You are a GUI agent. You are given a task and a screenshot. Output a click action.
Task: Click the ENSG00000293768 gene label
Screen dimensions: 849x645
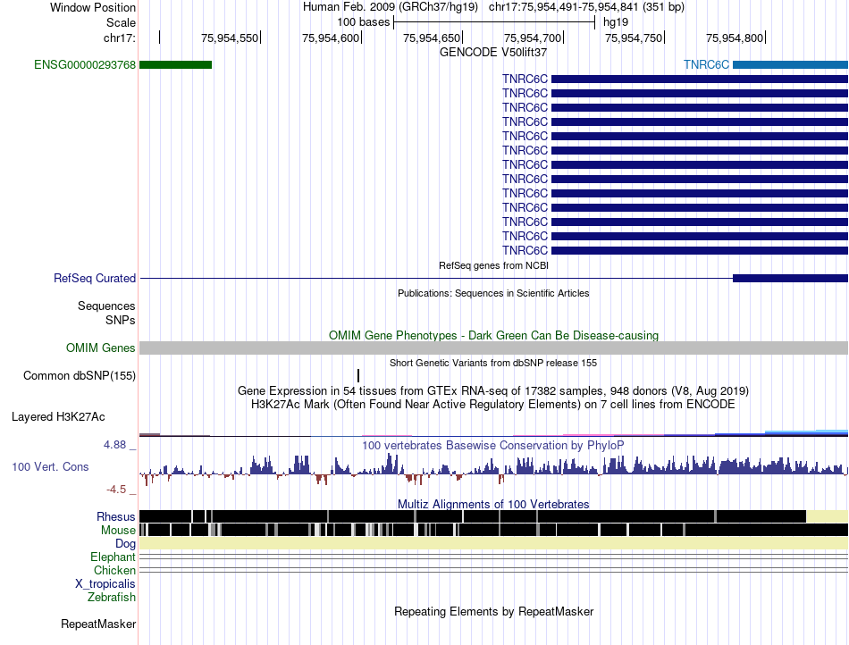pyautogui.click(x=85, y=65)
